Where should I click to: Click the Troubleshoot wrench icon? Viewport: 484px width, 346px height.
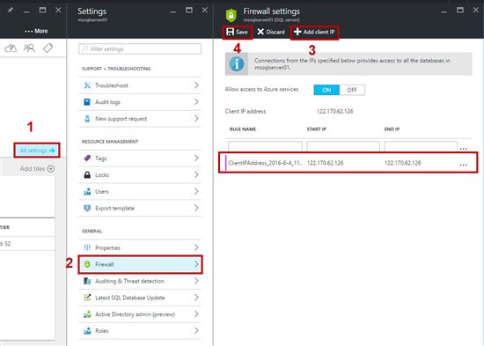tap(87, 85)
